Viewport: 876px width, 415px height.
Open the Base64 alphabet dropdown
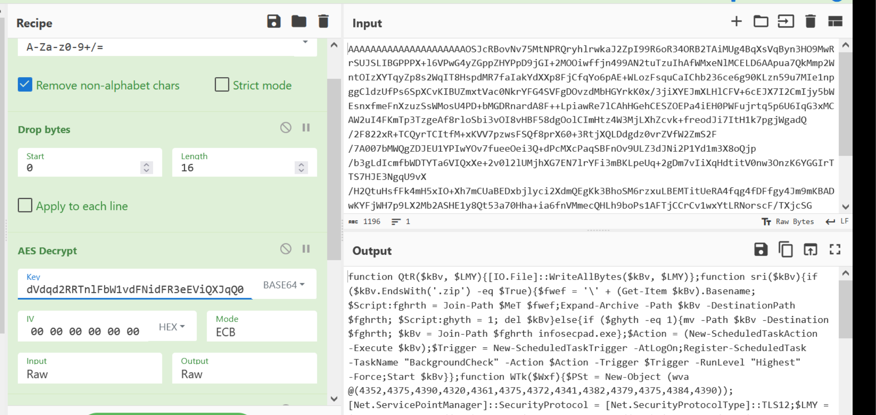click(305, 42)
